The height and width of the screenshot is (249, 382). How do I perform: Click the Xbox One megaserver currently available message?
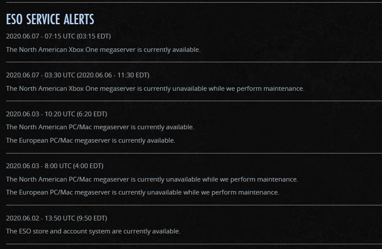point(103,50)
